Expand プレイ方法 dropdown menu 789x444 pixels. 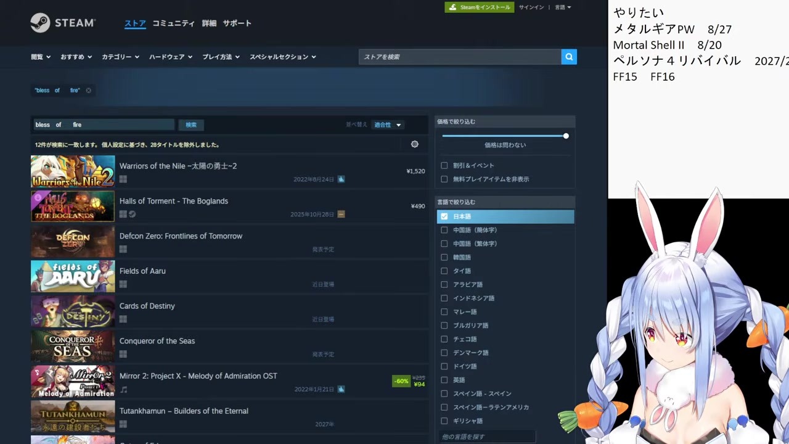pyautogui.click(x=221, y=57)
